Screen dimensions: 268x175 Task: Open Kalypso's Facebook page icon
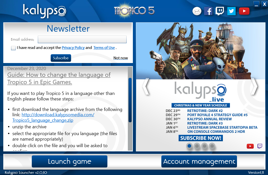coord(208,11)
